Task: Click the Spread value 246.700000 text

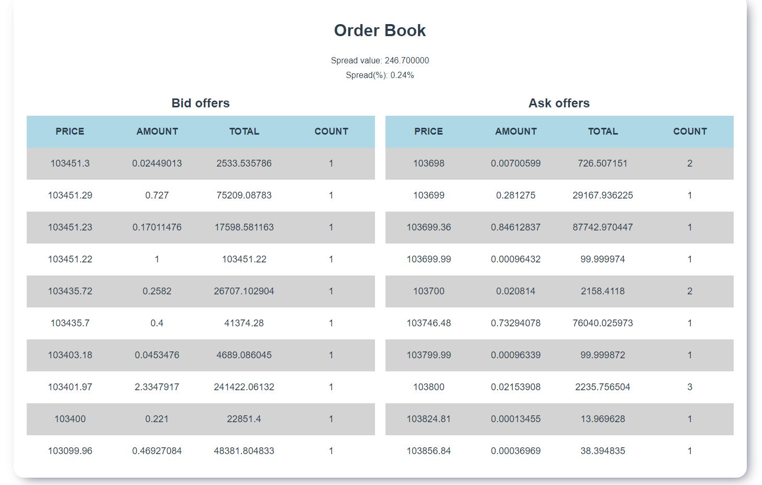Action: (x=381, y=60)
